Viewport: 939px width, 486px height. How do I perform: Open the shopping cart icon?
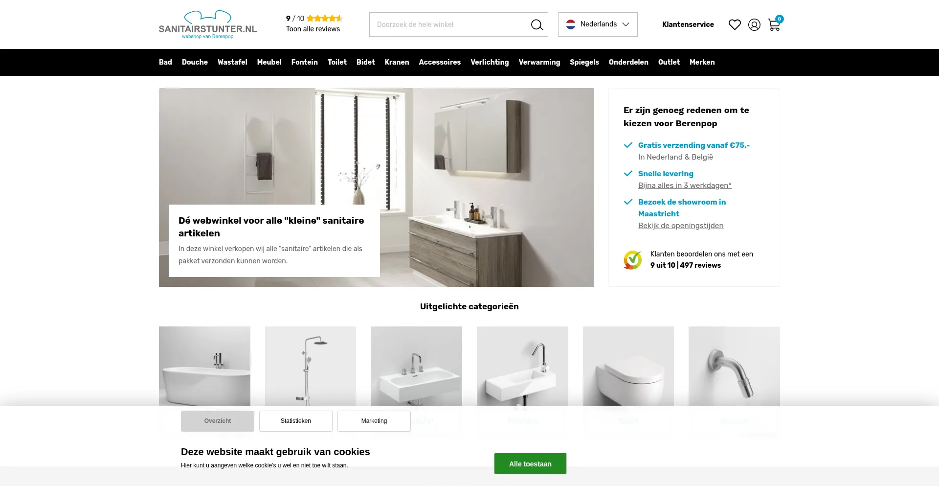pyautogui.click(x=774, y=24)
